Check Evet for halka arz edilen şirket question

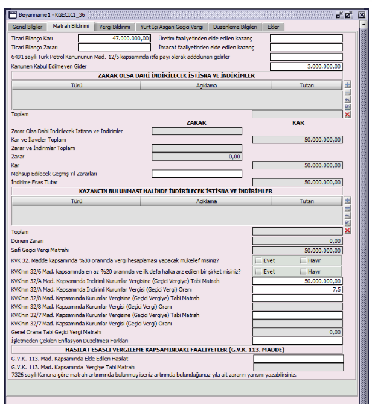tap(258, 272)
